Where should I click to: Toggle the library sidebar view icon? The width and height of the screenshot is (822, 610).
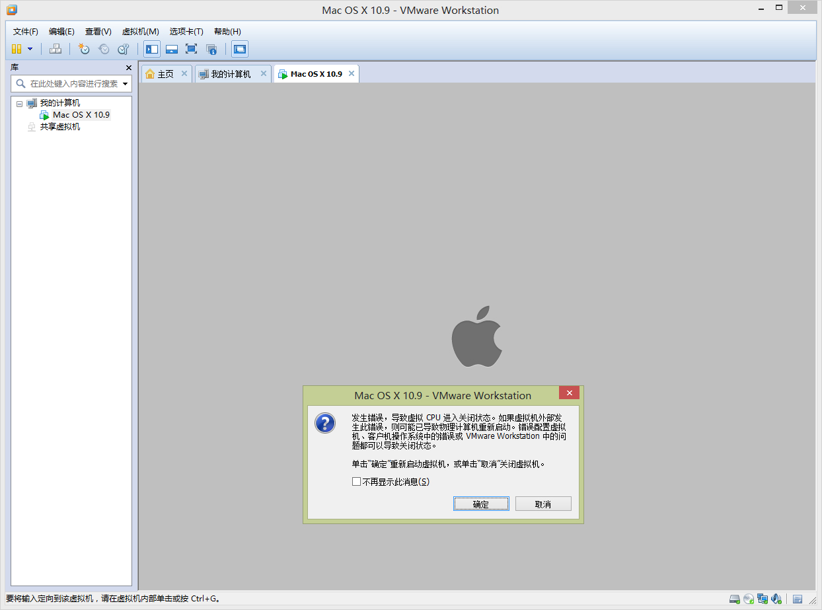click(152, 49)
